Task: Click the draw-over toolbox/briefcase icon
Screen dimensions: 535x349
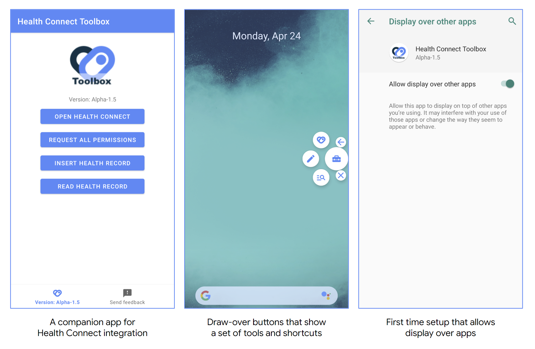Action: (x=336, y=159)
